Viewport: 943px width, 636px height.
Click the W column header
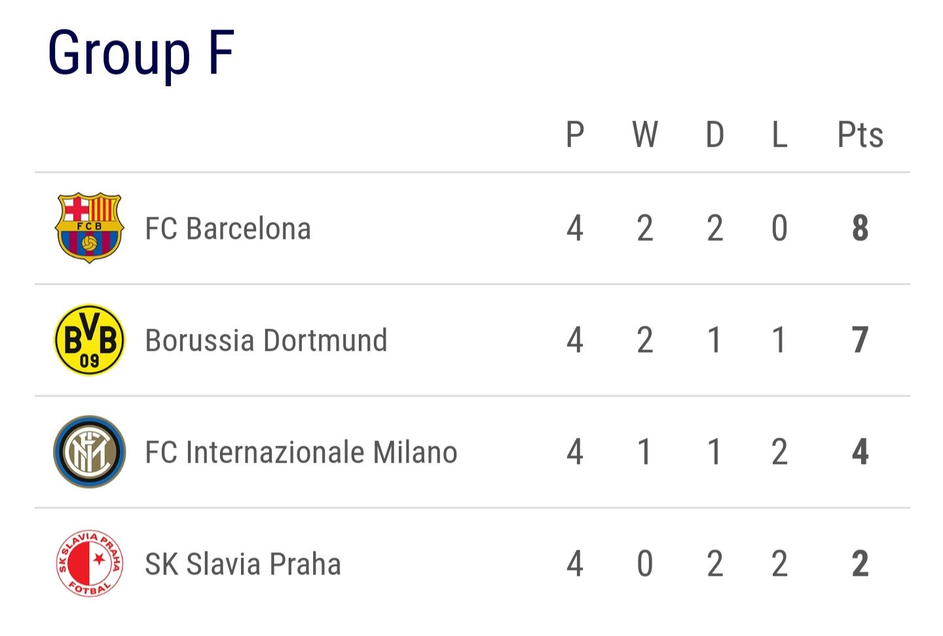click(645, 135)
